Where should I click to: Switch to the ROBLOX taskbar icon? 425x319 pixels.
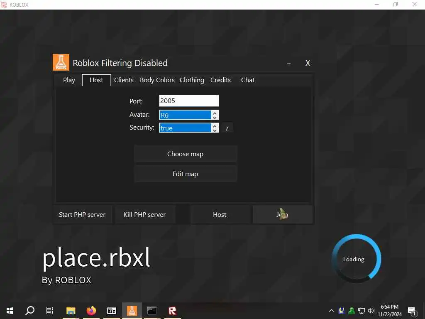pyautogui.click(x=172, y=311)
